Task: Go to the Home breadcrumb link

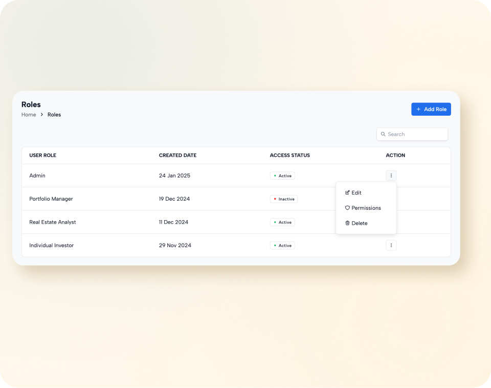Action: (29, 115)
